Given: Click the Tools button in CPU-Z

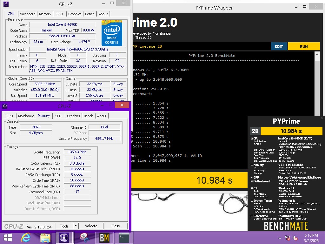Looking at the screenshot, I should pos(64,226).
